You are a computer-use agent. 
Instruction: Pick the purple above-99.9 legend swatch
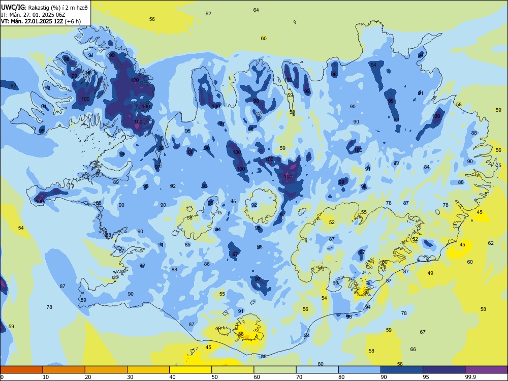point(486,370)
